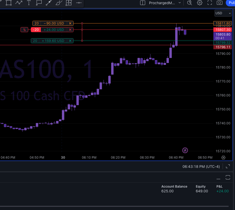
Task: Select the Brush drawing tool
Action: coord(58,3)
